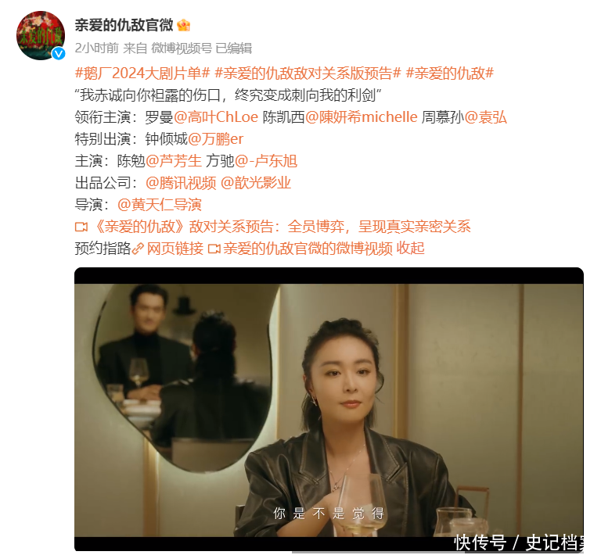Open hashtag #亲爱的仇敌敌对关系版预告#
601x555 pixels.
coord(308,73)
